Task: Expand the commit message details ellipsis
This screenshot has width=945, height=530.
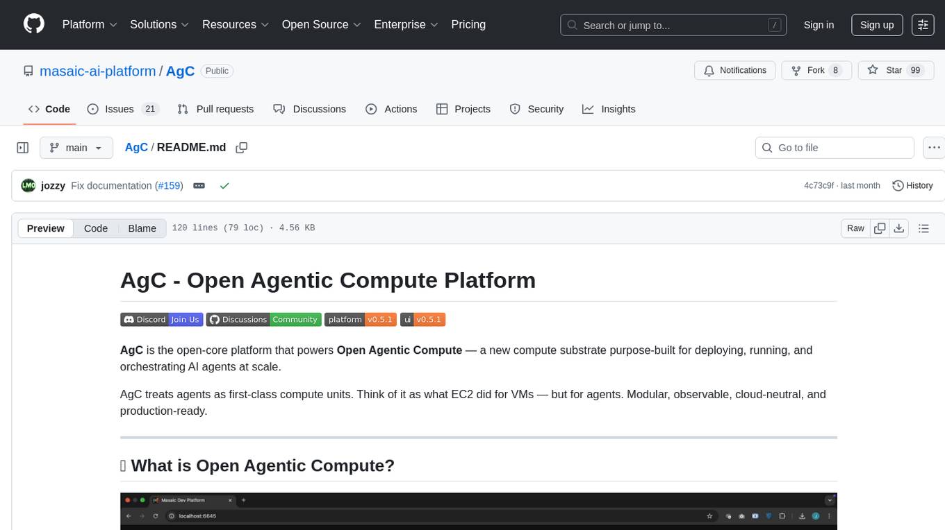Action: pyautogui.click(x=199, y=186)
